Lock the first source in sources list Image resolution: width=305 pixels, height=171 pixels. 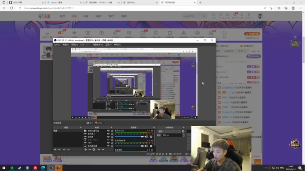[112, 131]
